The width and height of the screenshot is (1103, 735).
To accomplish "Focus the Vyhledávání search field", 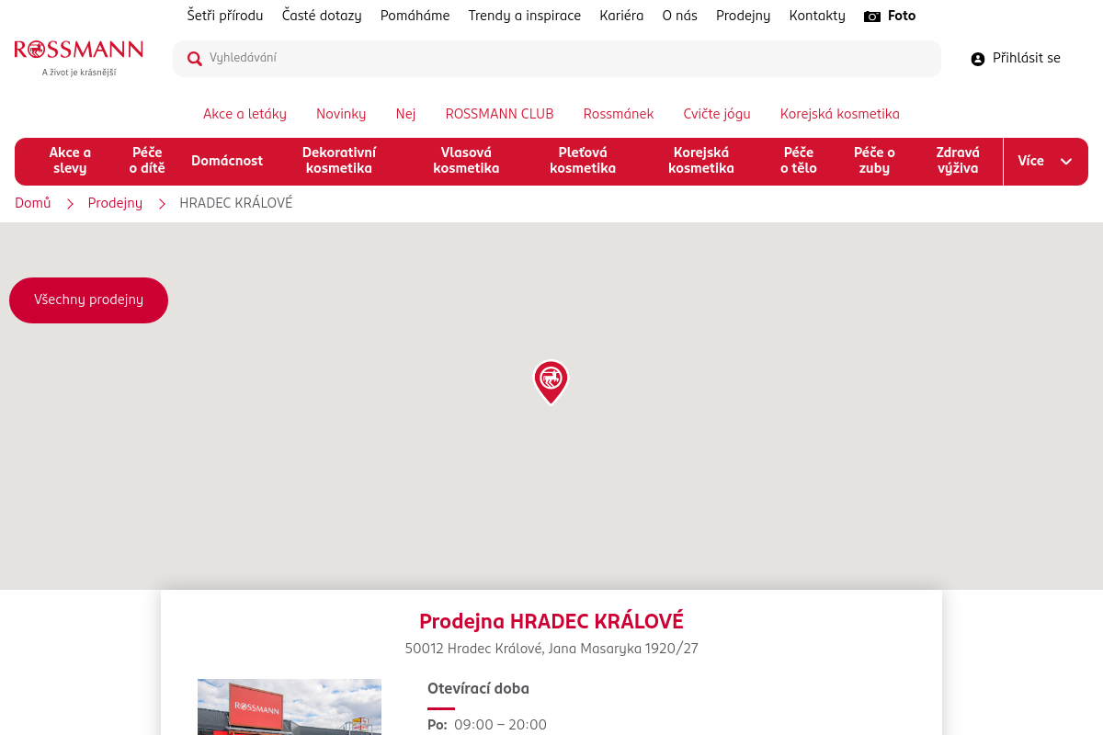I will pyautogui.click(x=557, y=59).
